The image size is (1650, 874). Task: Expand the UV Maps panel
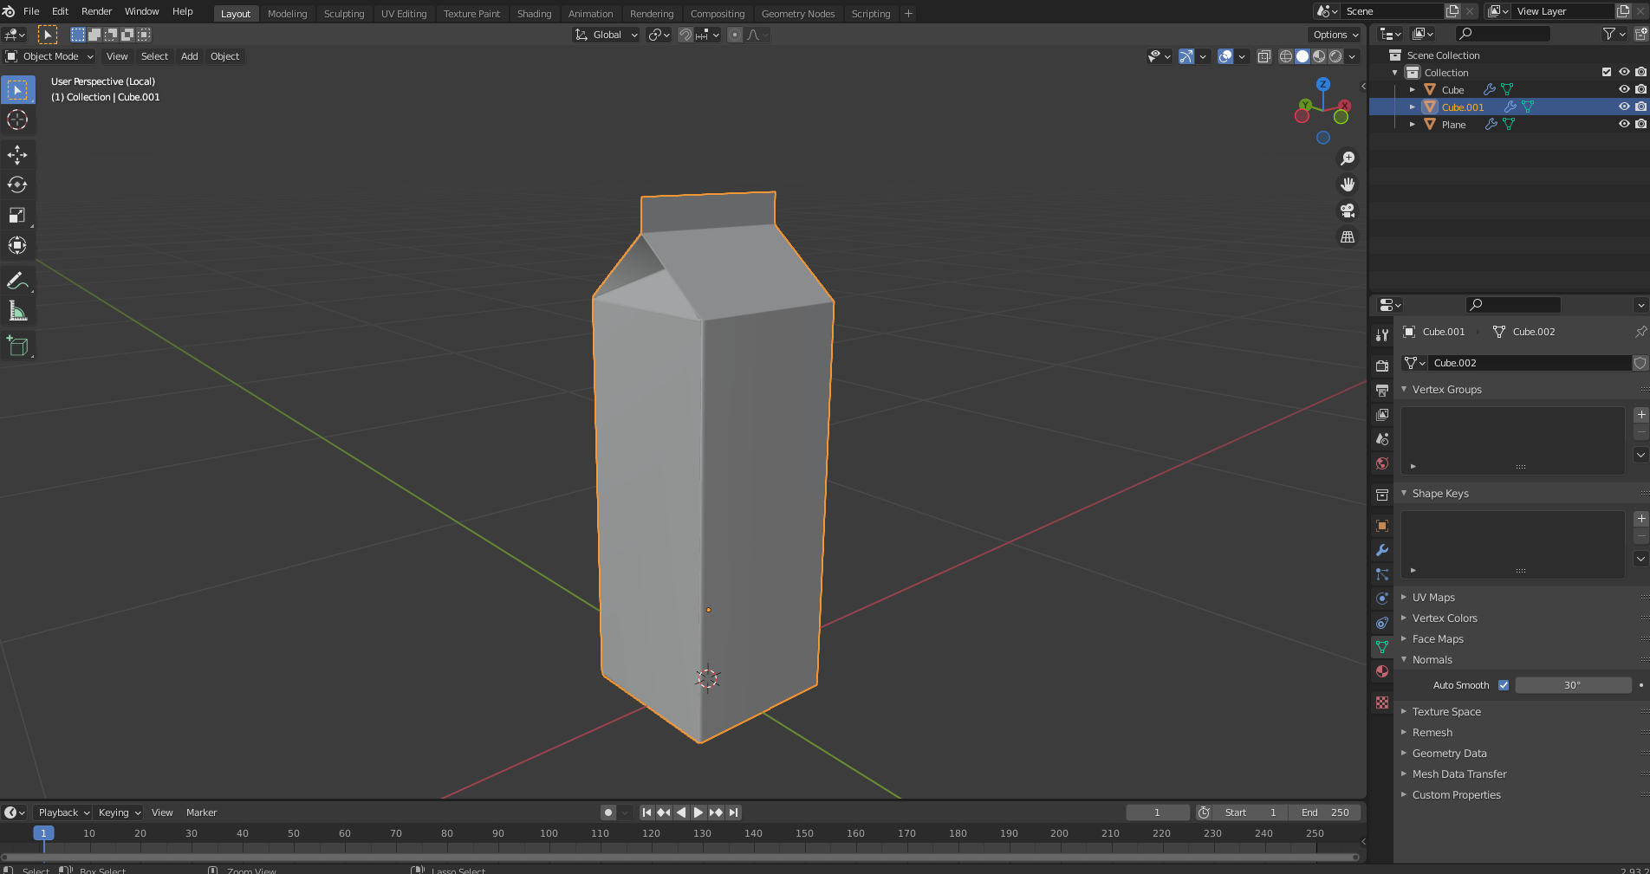coord(1433,597)
